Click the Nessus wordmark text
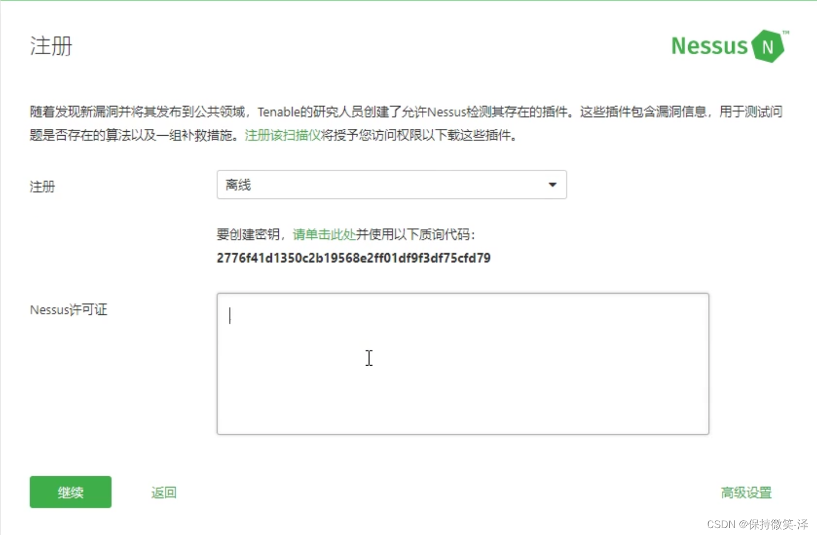 coord(709,46)
